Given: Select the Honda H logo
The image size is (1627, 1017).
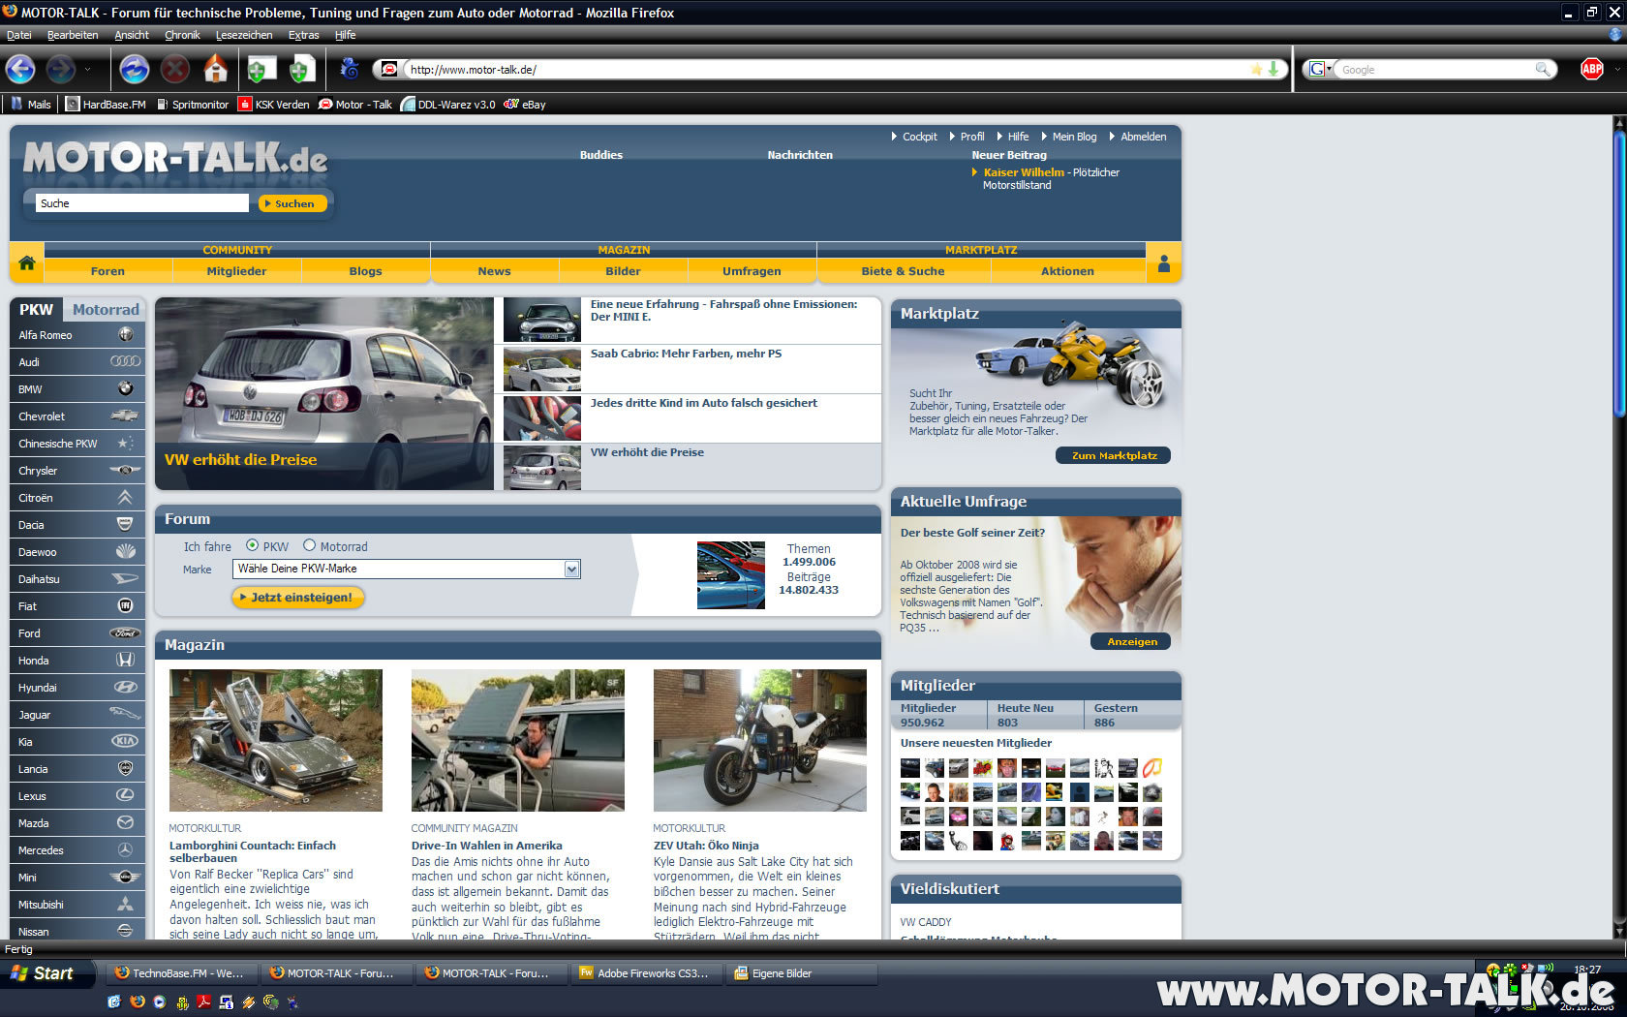Looking at the screenshot, I should 125,660.
